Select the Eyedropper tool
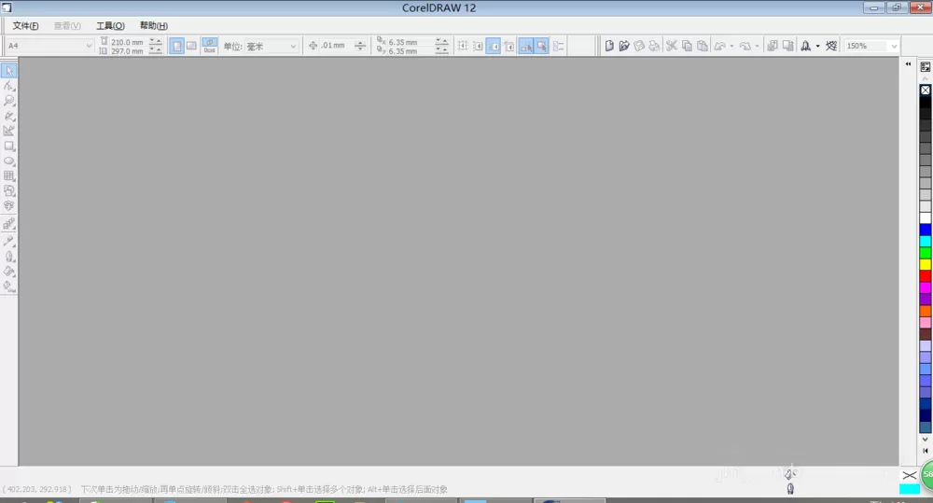 coord(9,241)
